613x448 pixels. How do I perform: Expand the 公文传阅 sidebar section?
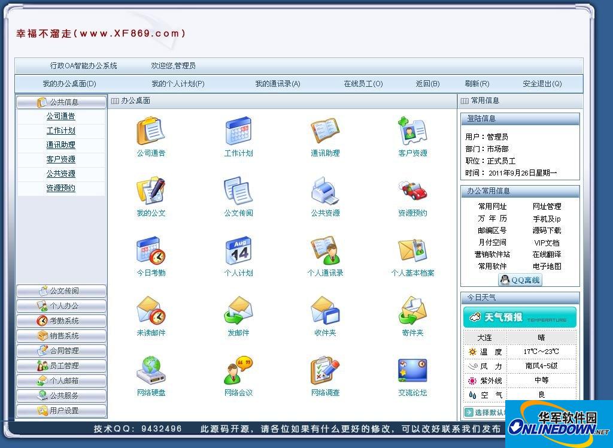tap(61, 291)
